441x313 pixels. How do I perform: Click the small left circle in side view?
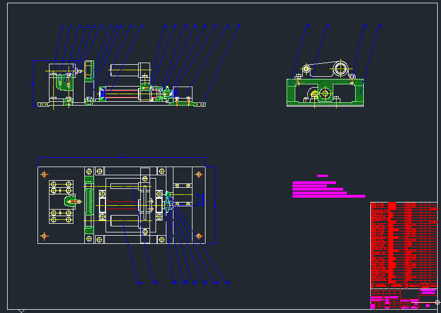tap(306, 69)
